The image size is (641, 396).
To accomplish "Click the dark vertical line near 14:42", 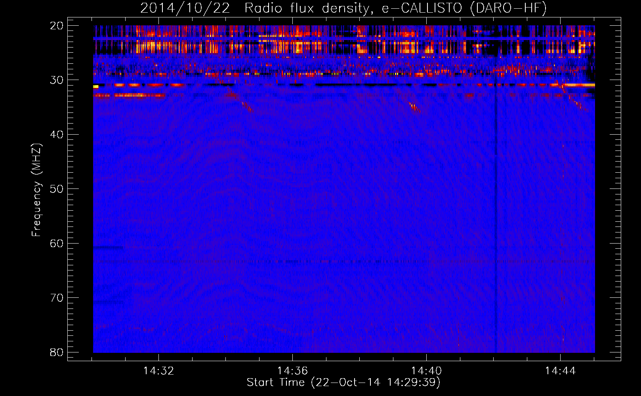I will pos(496,214).
